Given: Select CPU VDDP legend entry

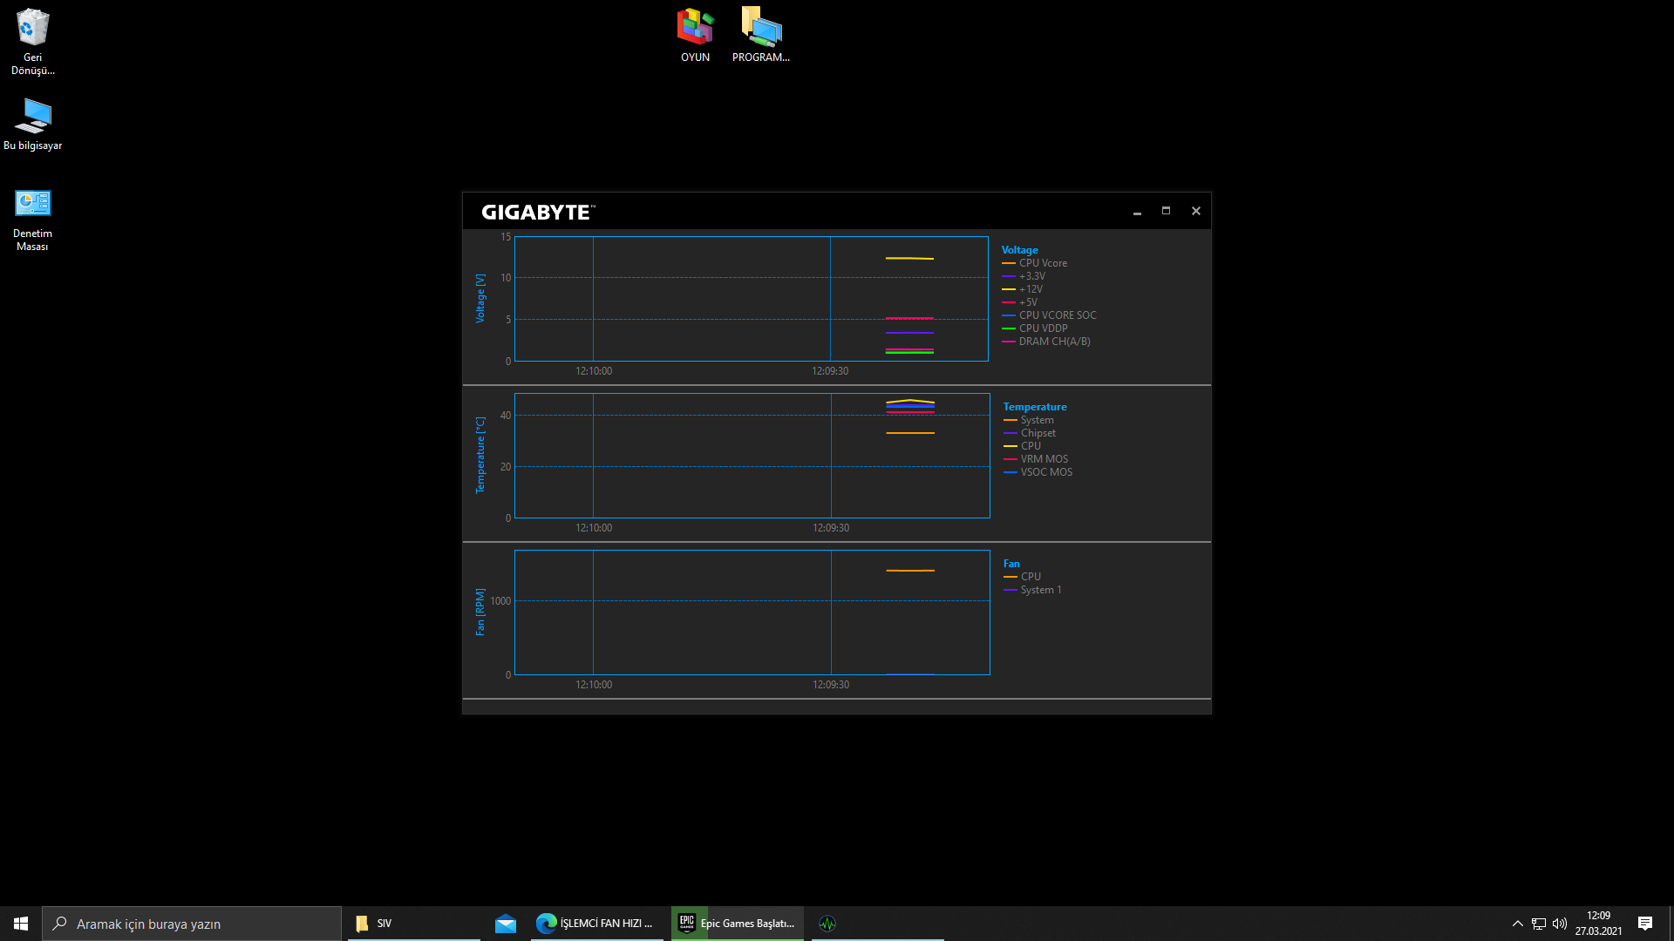Looking at the screenshot, I should coord(1035,328).
